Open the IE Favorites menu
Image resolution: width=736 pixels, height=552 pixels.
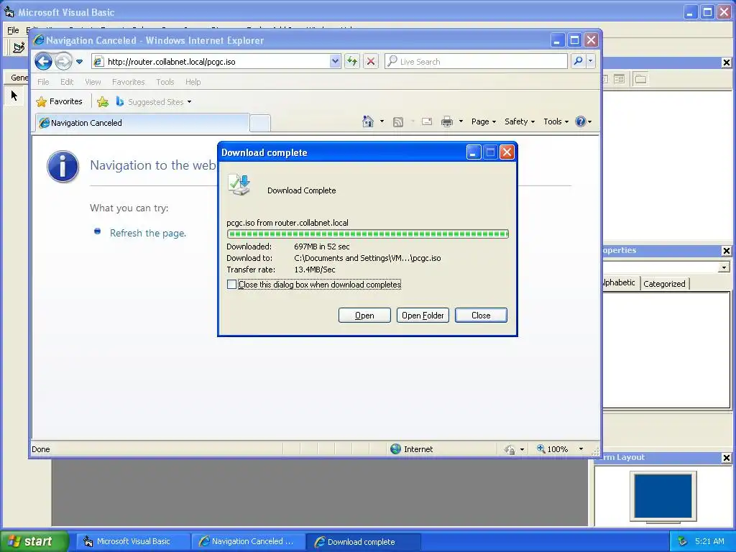point(128,82)
